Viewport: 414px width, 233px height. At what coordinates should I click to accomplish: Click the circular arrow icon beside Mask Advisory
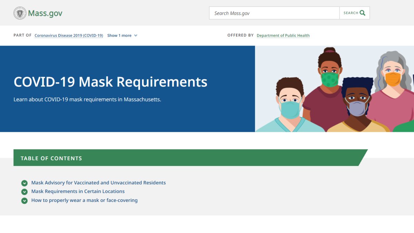[x=24, y=183]
